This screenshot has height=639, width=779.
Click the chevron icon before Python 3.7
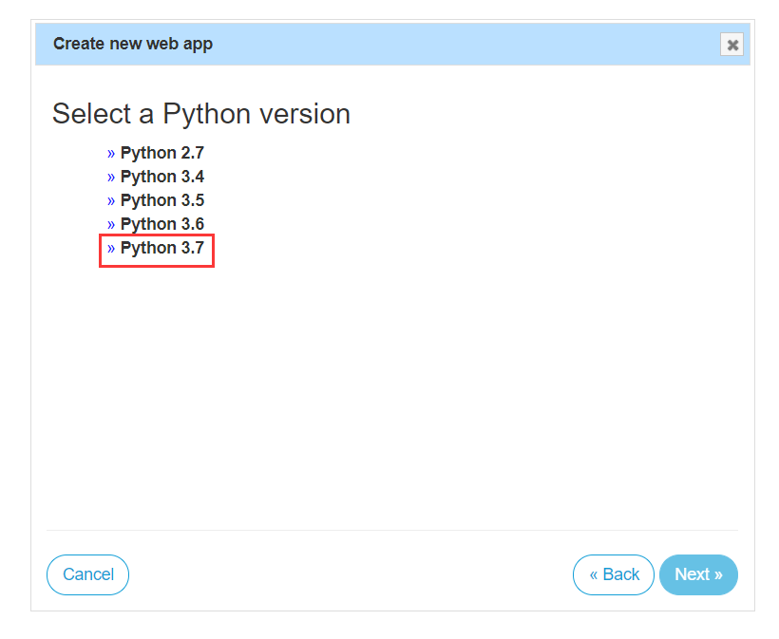(110, 249)
